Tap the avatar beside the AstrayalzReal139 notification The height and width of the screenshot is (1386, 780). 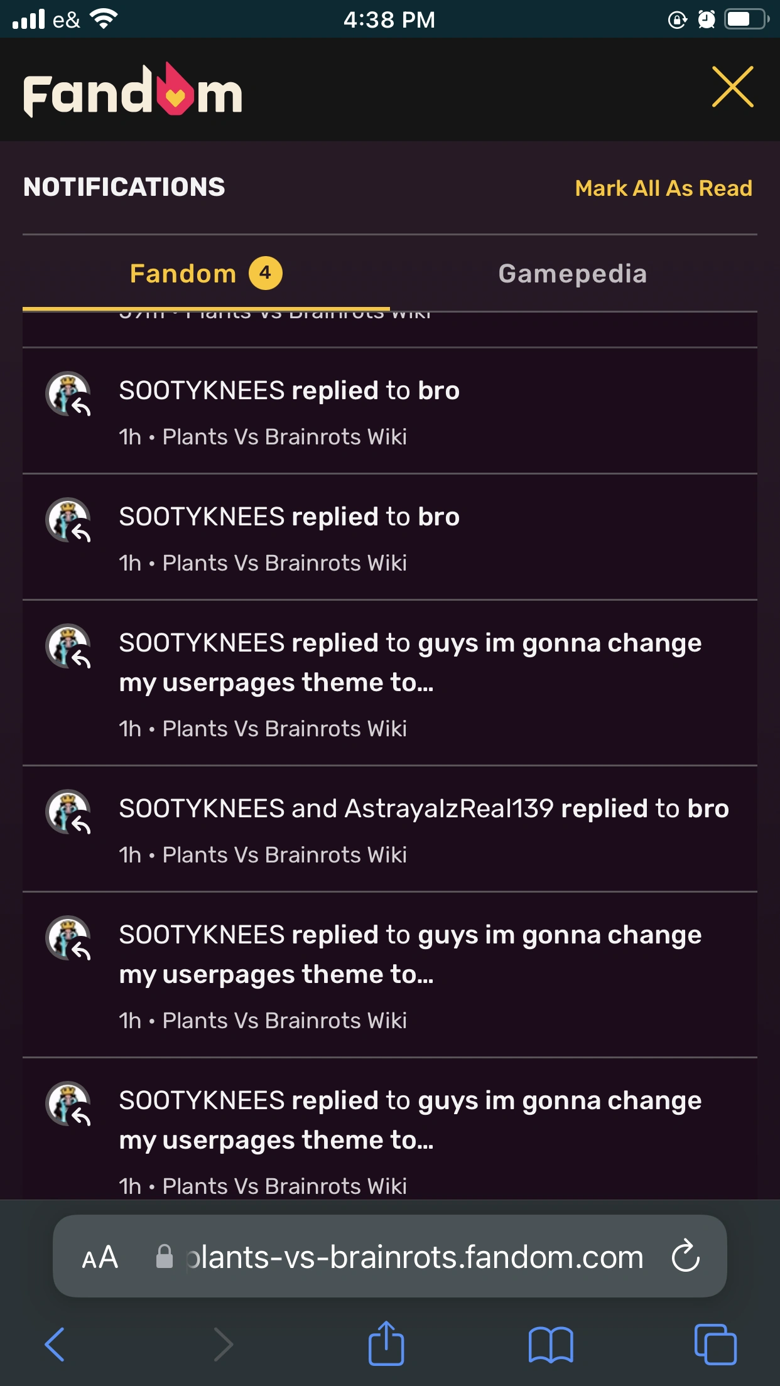coord(68,811)
